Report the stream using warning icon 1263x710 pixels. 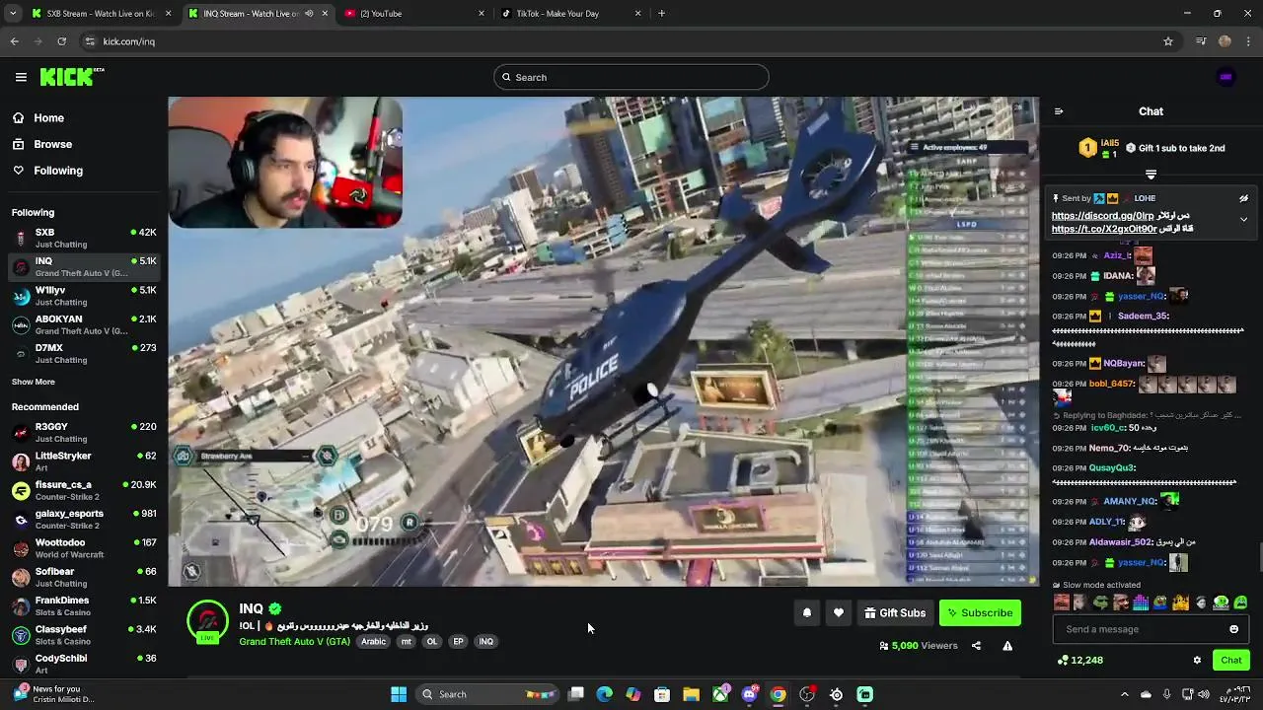1007,646
